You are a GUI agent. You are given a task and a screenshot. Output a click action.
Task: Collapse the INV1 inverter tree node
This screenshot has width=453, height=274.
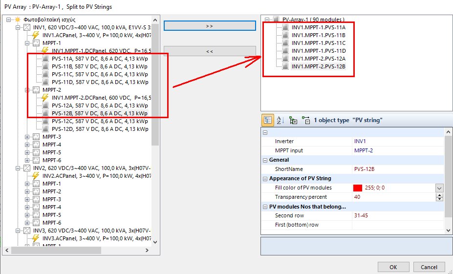tap(19, 27)
